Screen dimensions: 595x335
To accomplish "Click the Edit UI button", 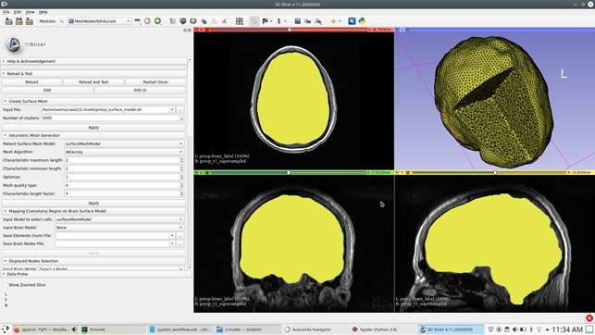I will tap(140, 91).
